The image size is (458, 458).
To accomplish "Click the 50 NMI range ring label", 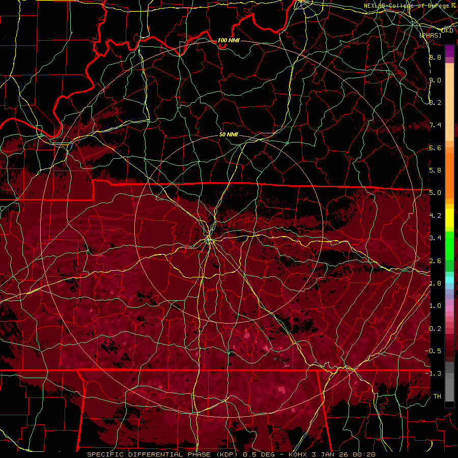I will pyautogui.click(x=228, y=134).
